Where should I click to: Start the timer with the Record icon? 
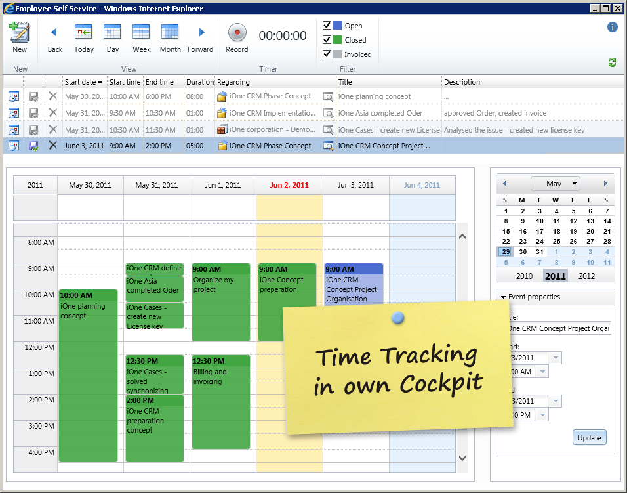pyautogui.click(x=236, y=32)
